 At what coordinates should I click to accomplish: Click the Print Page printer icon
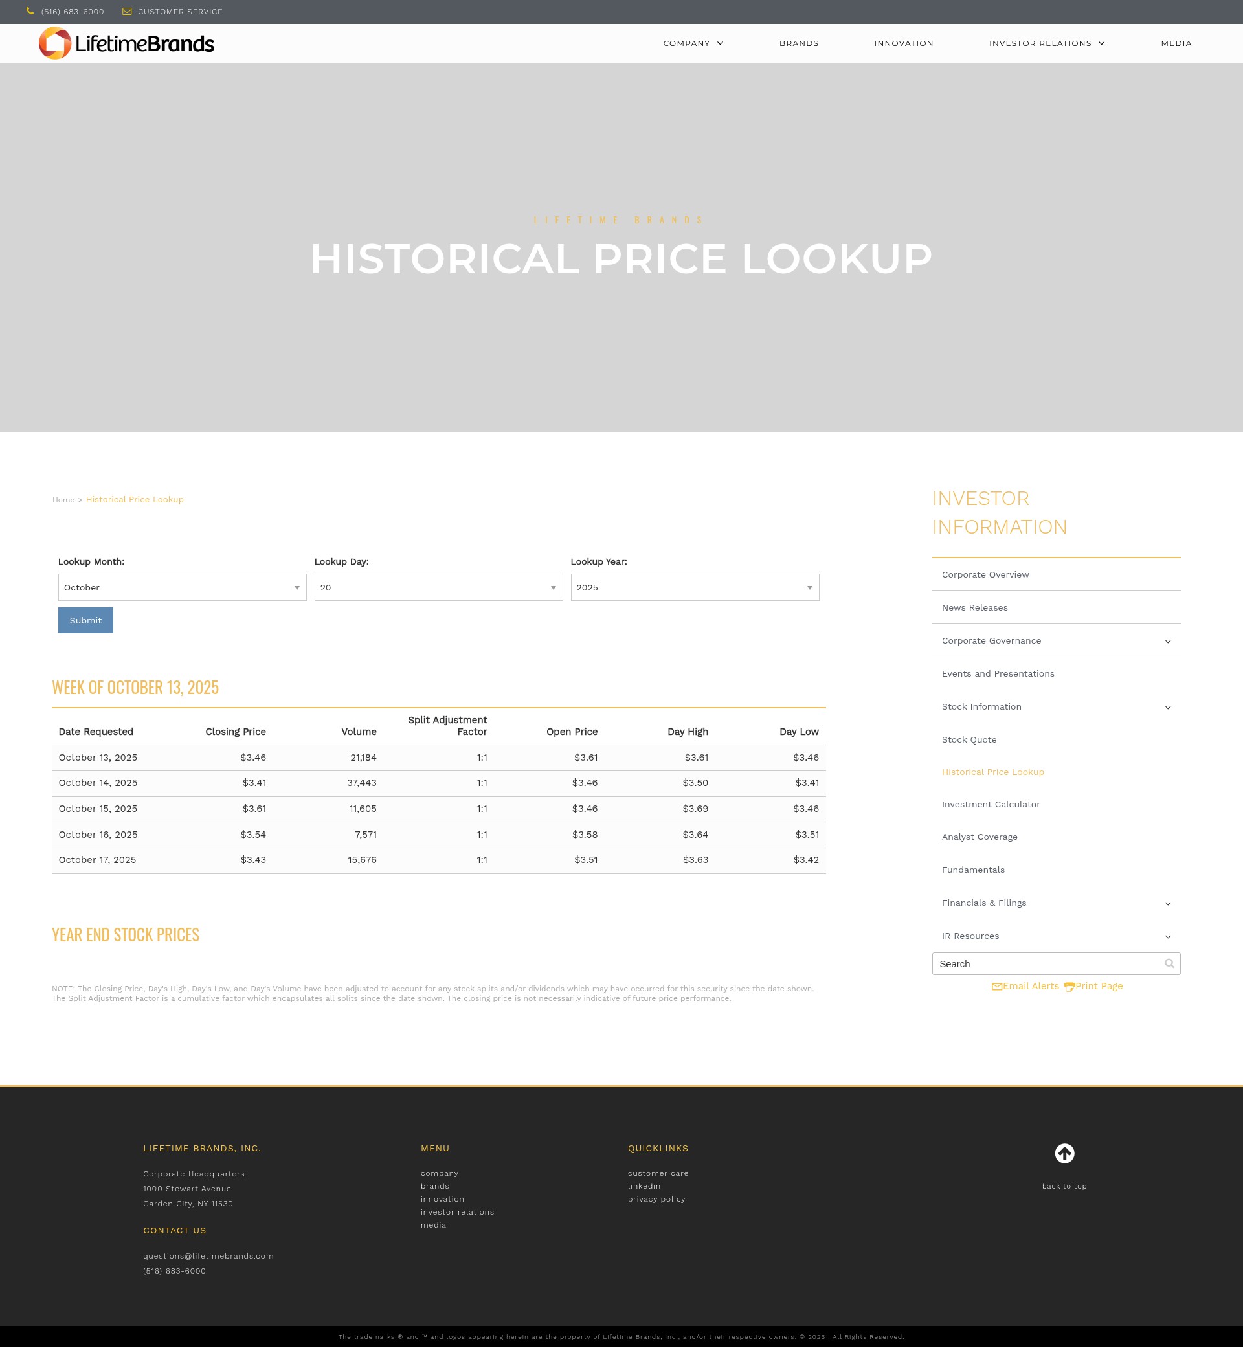click(x=1069, y=987)
